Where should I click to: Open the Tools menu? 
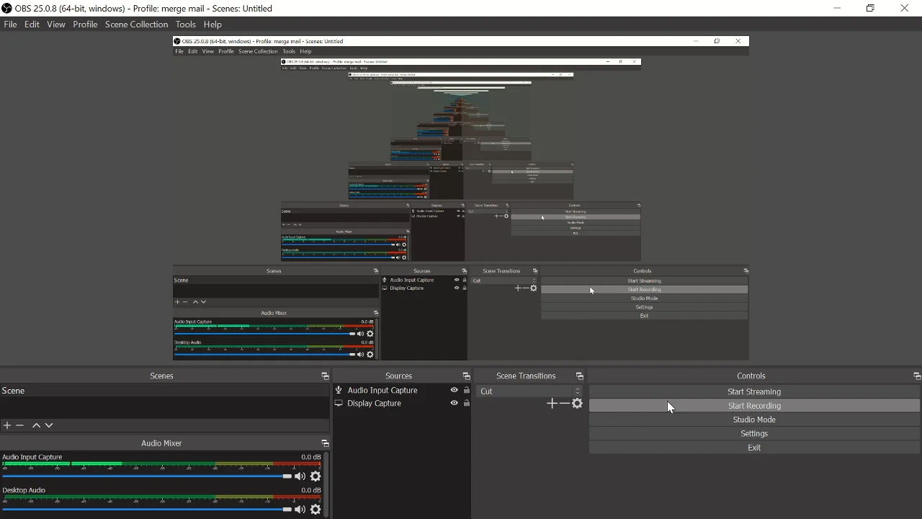tap(185, 24)
